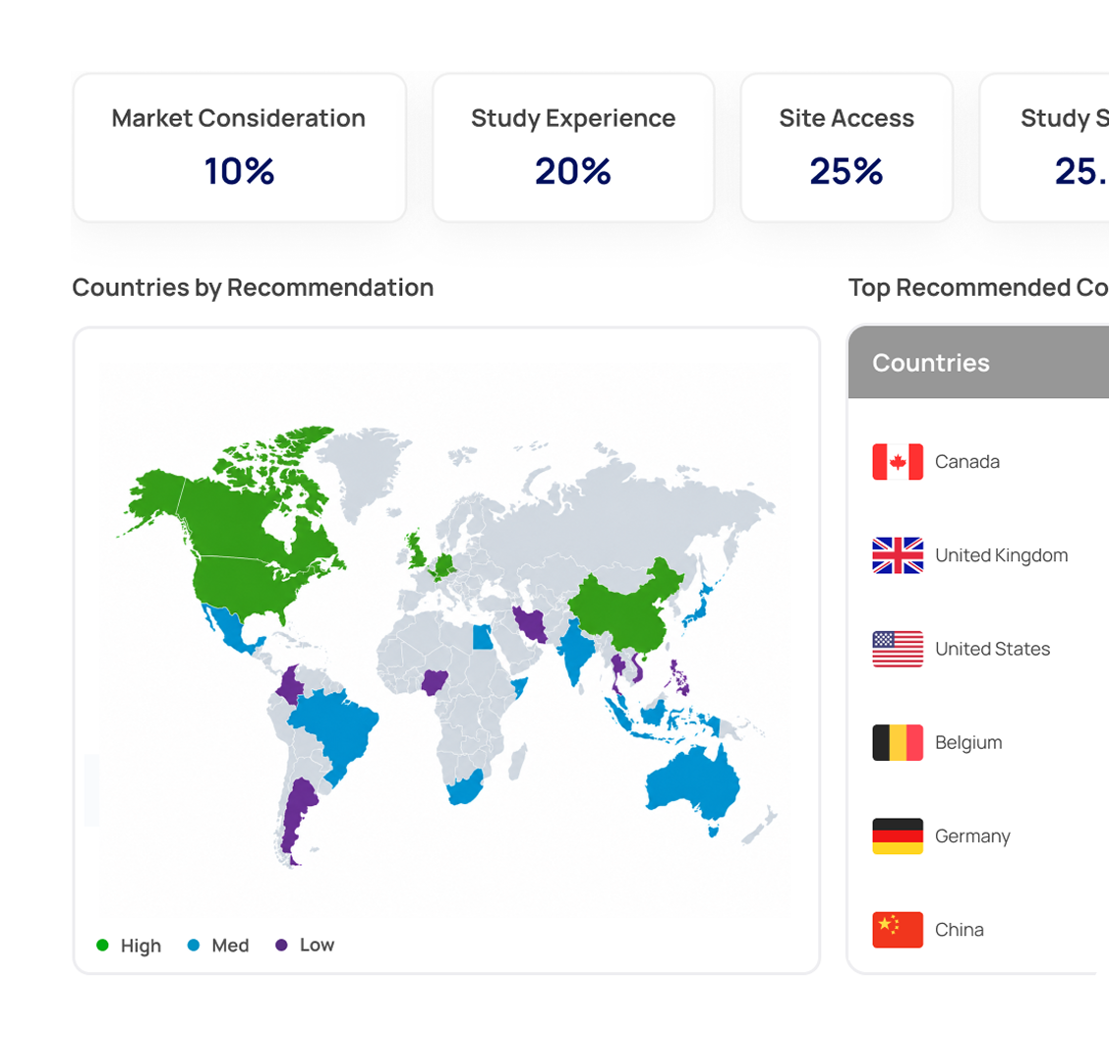Screen dimensions: 1109x1038
Task: Select the Germany row label
Action: coord(972,836)
